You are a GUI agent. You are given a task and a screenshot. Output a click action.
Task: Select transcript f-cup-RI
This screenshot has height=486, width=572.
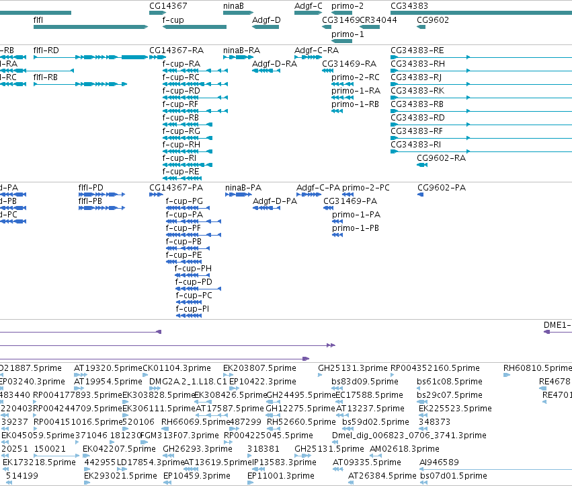pos(179,158)
